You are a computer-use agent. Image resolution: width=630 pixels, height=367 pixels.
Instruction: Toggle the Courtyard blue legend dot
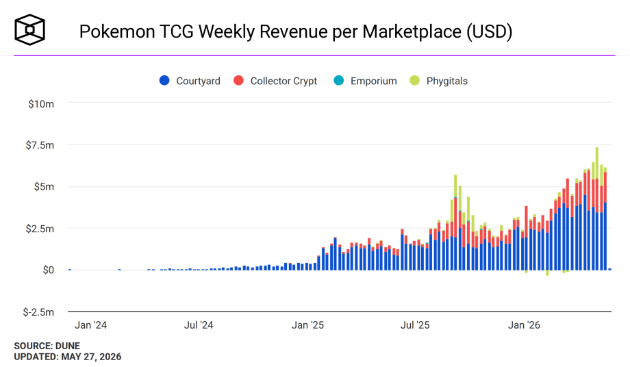164,80
